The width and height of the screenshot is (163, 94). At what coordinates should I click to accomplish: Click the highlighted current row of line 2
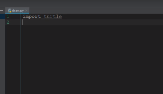93,22
